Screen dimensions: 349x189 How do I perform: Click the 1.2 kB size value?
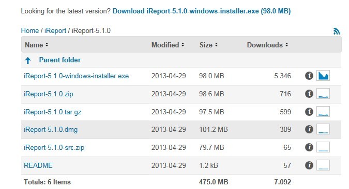208,165
